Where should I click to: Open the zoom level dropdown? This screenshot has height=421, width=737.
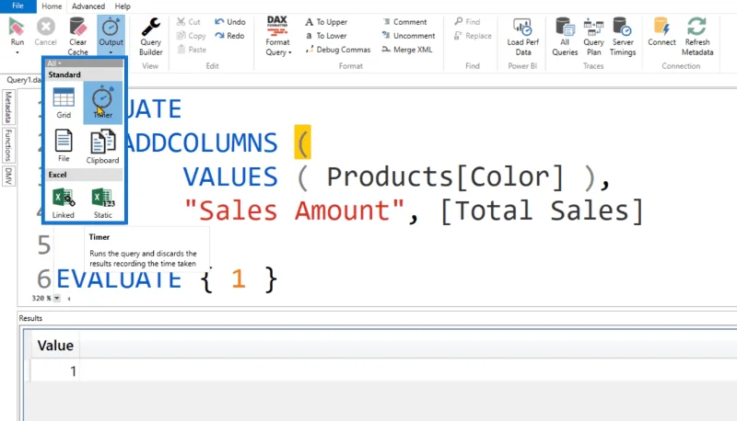click(57, 298)
